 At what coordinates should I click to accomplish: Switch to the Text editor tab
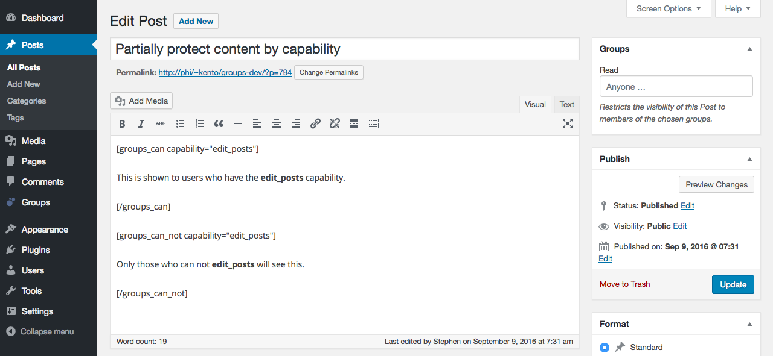click(566, 104)
